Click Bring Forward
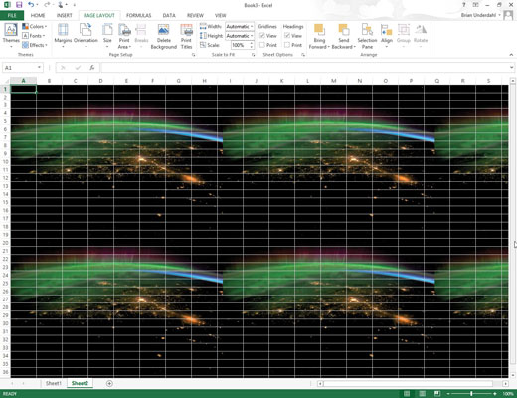Viewport: 517px width, 398px height. (319, 36)
